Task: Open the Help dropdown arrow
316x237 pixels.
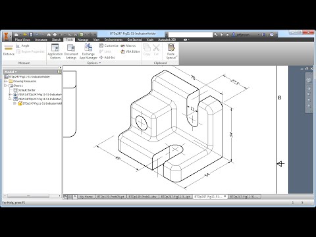Action: [276, 35]
